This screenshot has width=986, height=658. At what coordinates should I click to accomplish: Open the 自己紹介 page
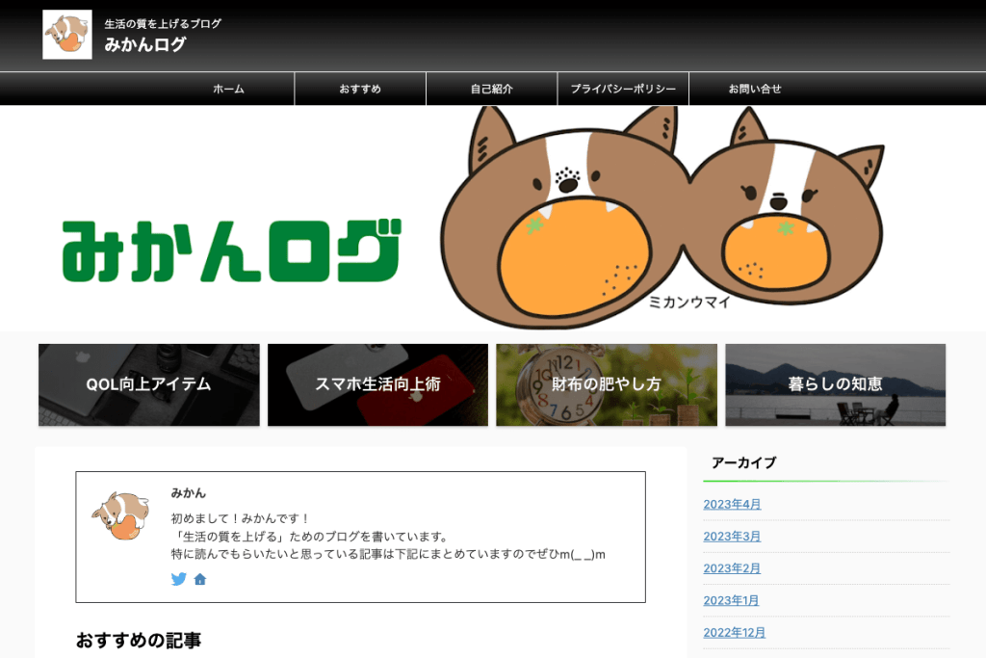(491, 89)
